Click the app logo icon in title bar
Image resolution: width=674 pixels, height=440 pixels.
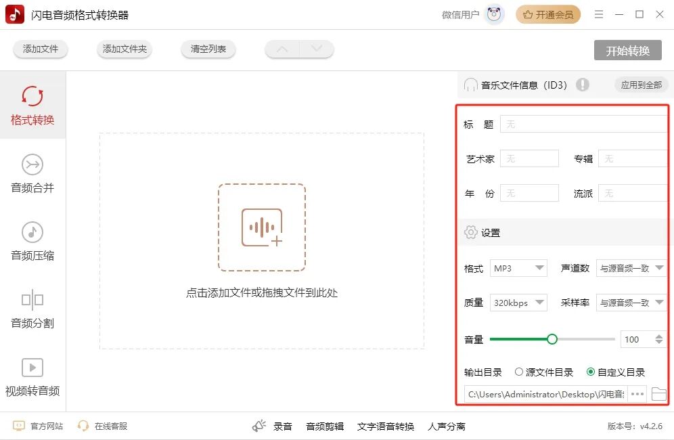click(x=15, y=14)
